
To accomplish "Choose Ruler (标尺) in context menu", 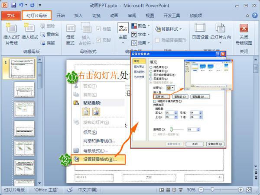I will [90, 132].
